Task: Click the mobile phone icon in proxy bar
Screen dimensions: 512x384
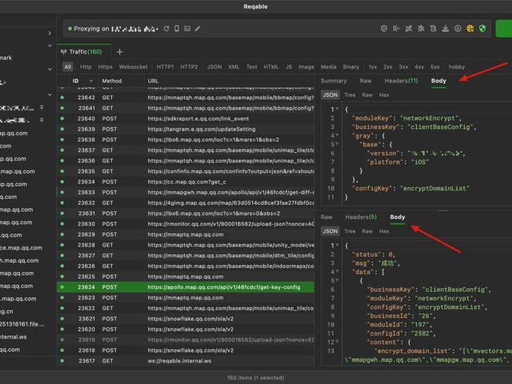Action: [x=177, y=29]
